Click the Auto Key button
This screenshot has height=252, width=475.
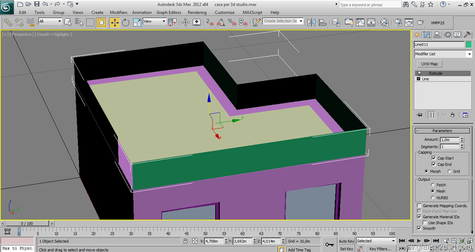(x=346, y=241)
